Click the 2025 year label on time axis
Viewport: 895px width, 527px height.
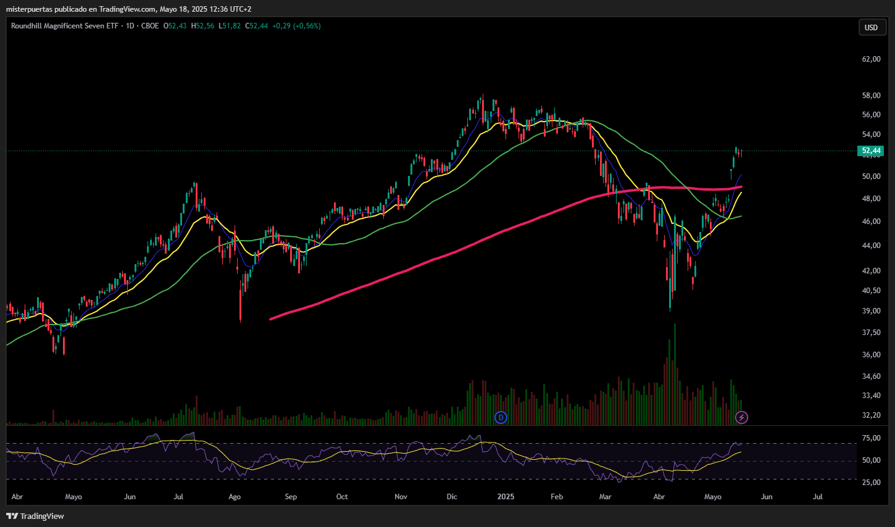pos(506,497)
